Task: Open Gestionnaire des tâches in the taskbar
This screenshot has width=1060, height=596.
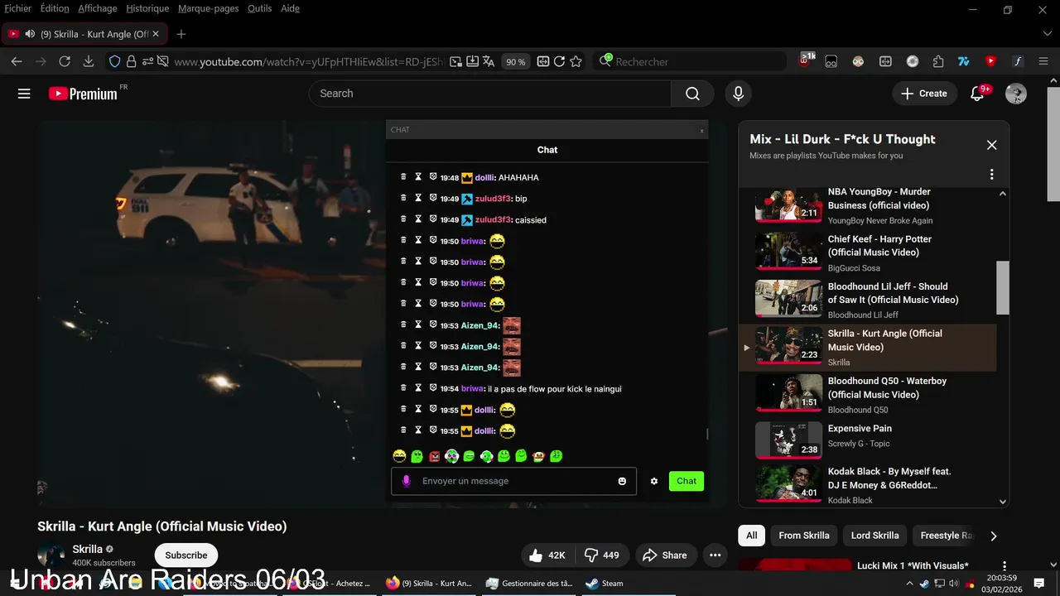Action: [530, 583]
